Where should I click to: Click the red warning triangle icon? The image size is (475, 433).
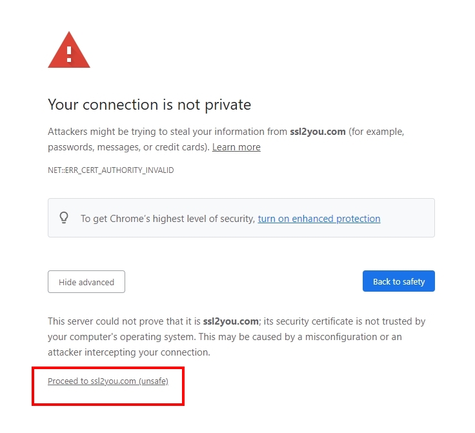coord(69,50)
